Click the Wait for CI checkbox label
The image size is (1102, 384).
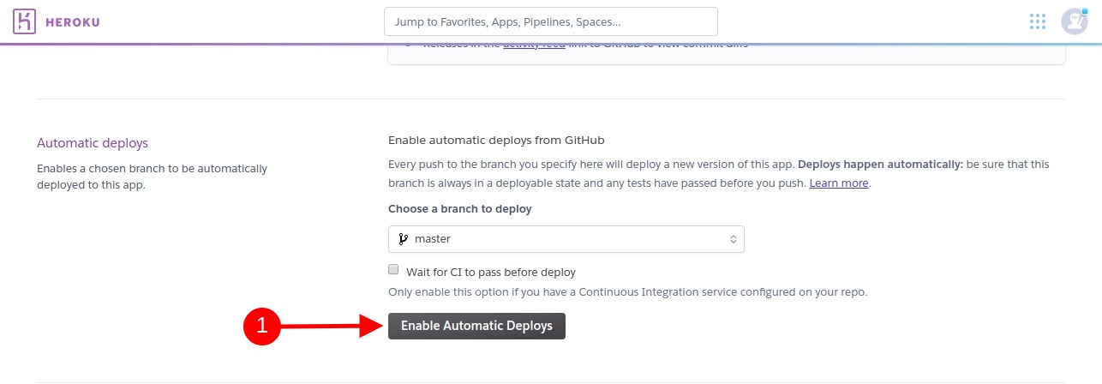tap(491, 272)
